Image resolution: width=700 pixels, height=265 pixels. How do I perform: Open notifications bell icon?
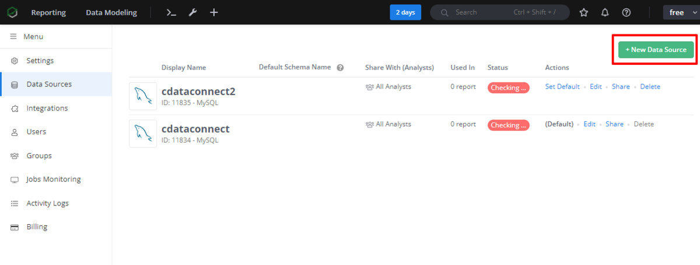[605, 12]
